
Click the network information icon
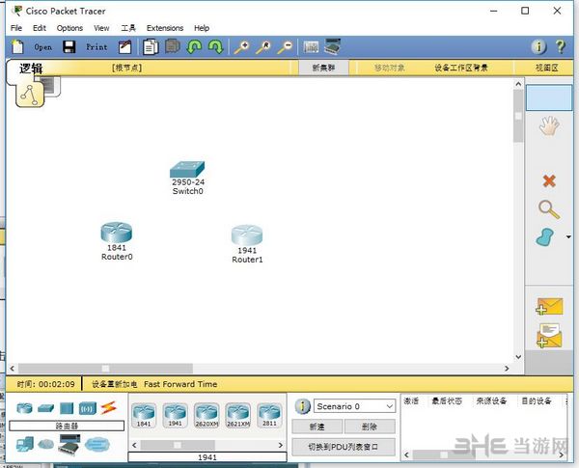click(x=538, y=47)
